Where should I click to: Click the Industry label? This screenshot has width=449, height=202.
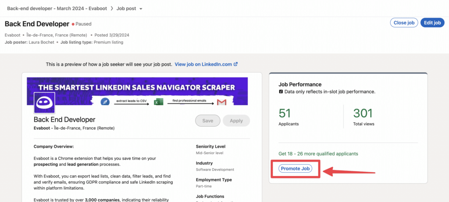coord(204,163)
